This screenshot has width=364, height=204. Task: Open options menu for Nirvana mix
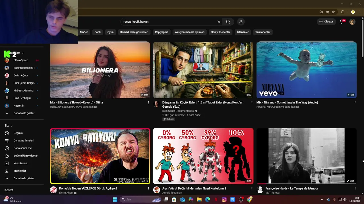coord(355,103)
